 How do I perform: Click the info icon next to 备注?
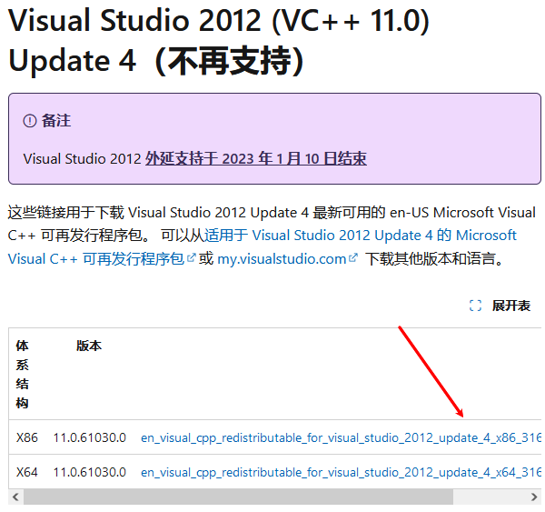pyautogui.click(x=30, y=121)
